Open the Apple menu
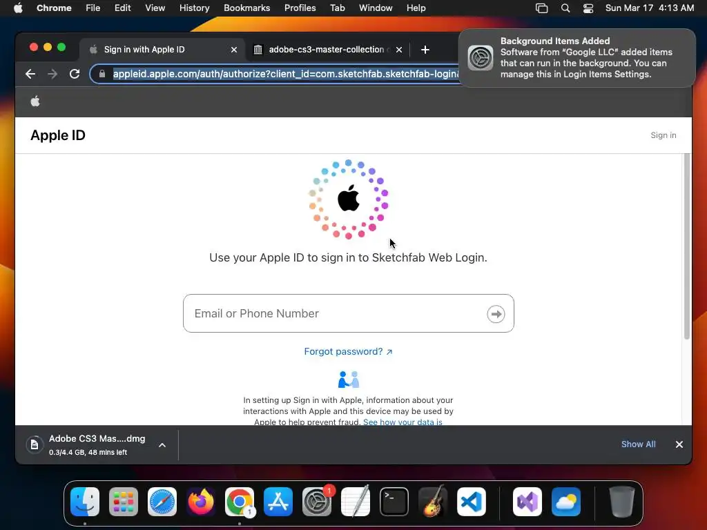 click(x=18, y=8)
